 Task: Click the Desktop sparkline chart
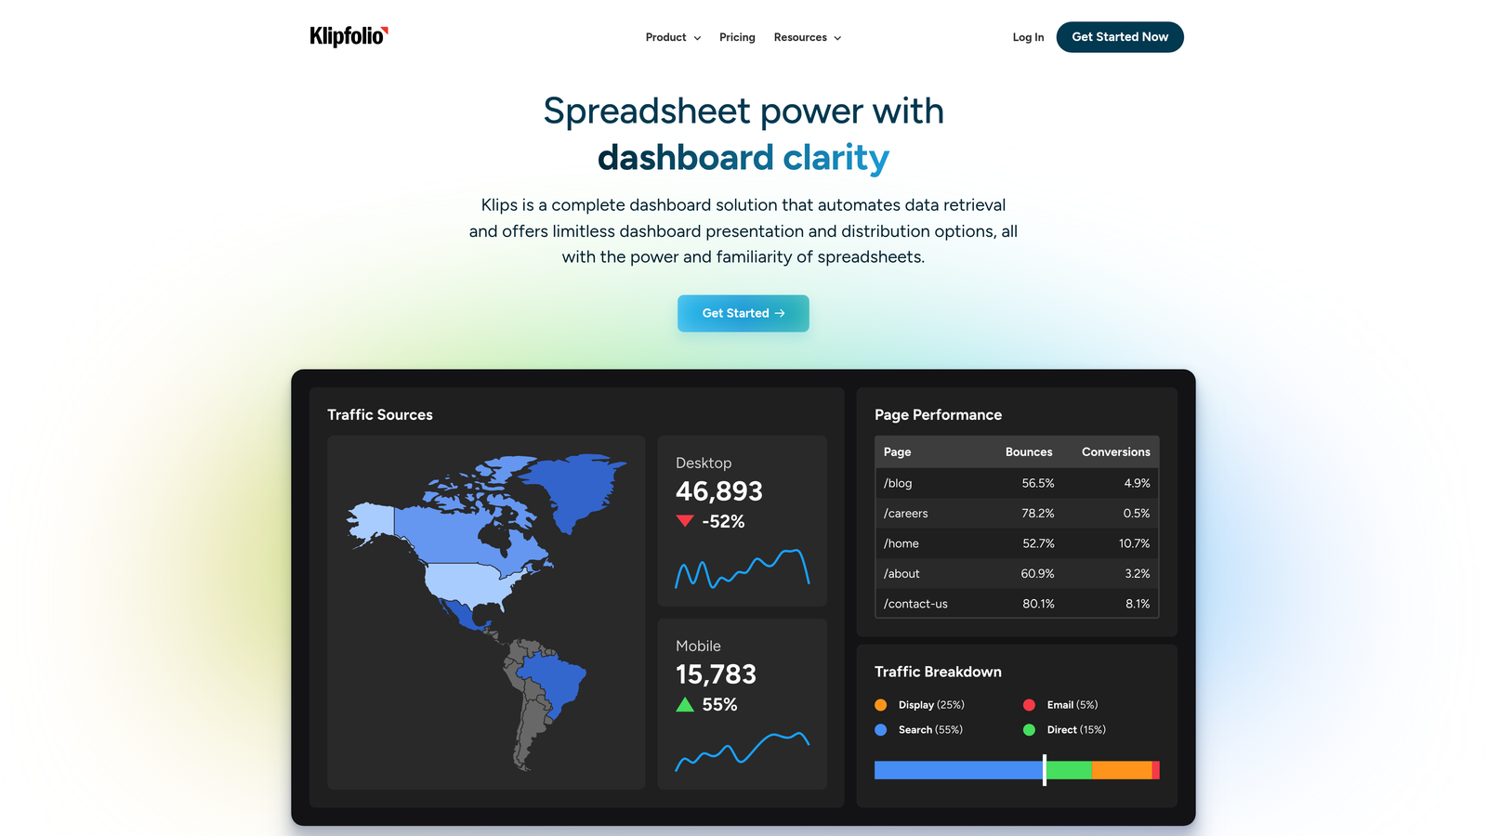[742, 568]
